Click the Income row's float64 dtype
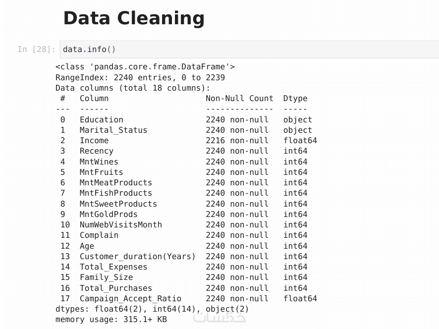This screenshot has width=439, height=329. pos(300,141)
